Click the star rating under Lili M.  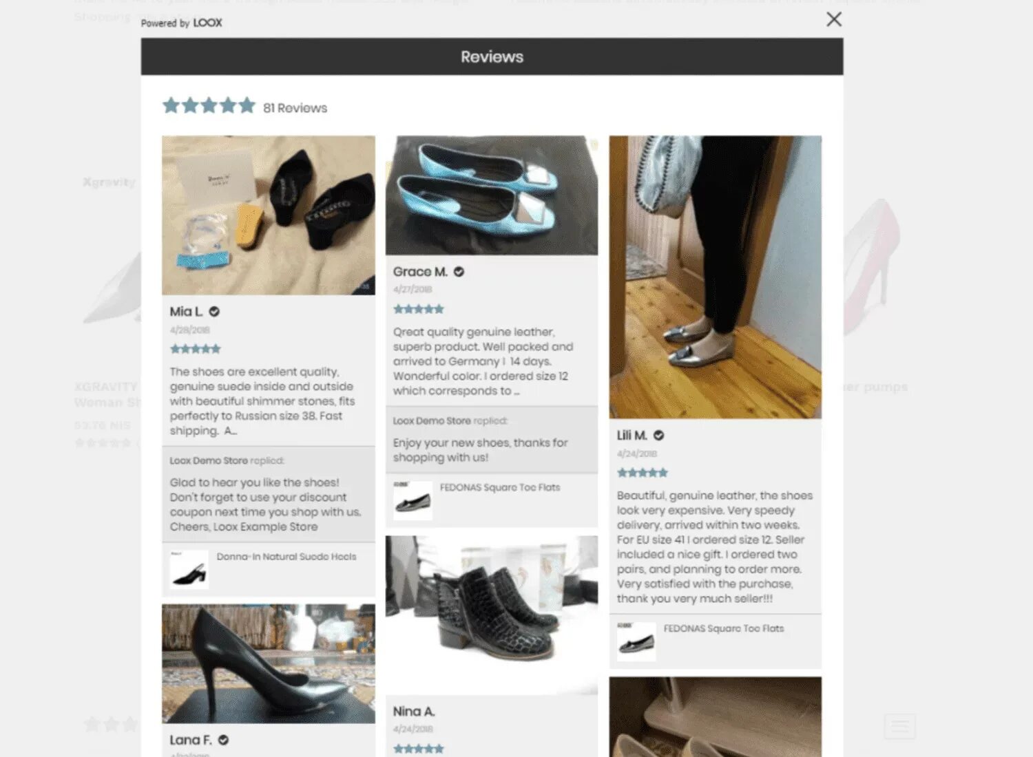click(643, 473)
